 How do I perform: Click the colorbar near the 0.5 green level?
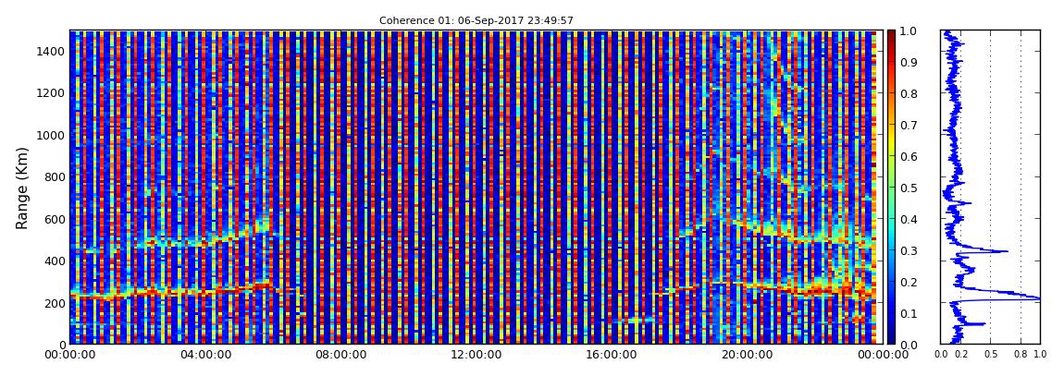pyautogui.click(x=892, y=188)
